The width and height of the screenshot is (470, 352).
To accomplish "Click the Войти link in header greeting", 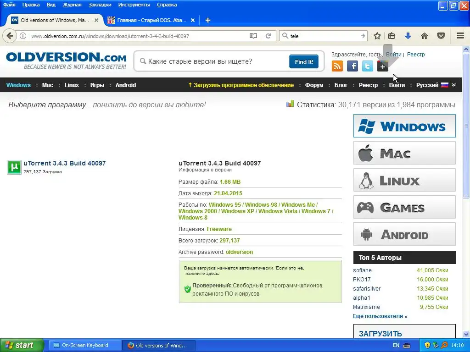I will pos(393,55).
